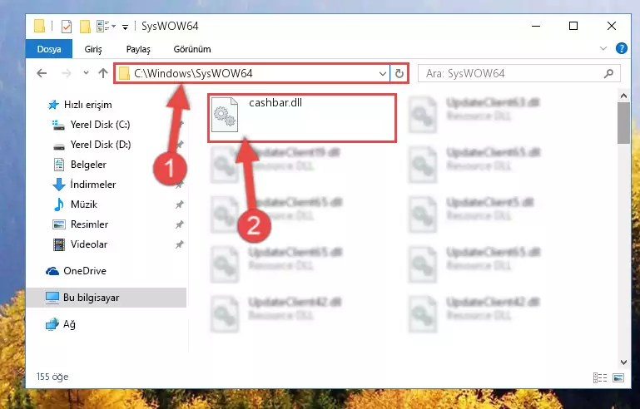Click the search magnifier icon
The image size is (640, 409).
608,73
